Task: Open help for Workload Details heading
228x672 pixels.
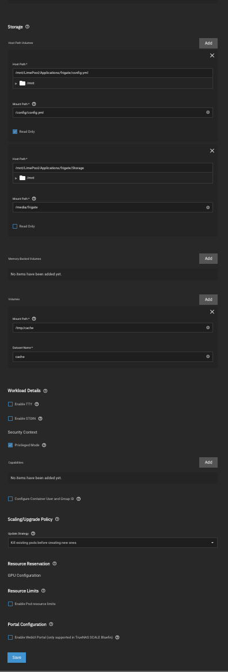Action: point(45,391)
